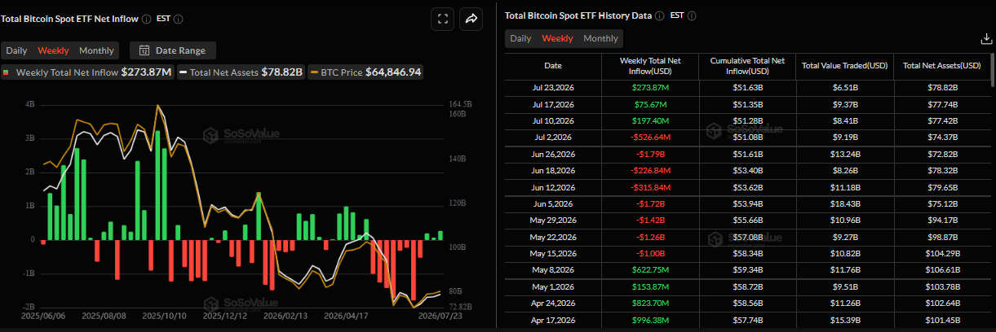
Task: Select the Jun 18,2026 date cell
Action: click(553, 170)
